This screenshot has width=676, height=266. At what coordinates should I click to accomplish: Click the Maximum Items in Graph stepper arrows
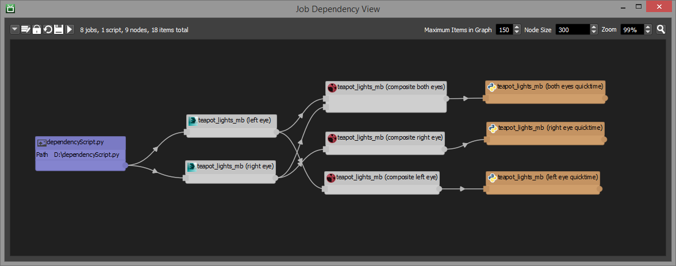pyautogui.click(x=517, y=30)
